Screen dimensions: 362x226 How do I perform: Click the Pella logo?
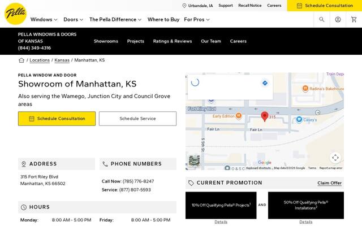(15, 14)
